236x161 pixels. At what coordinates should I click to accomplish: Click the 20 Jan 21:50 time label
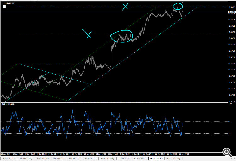53,154
